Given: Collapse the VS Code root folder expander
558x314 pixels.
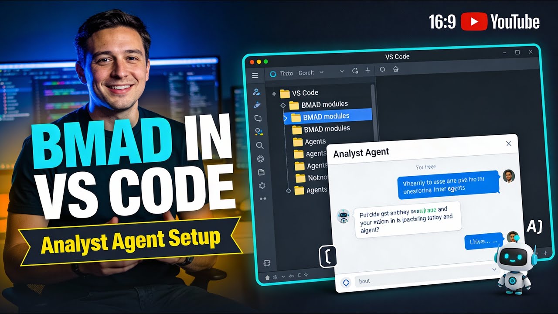Looking at the screenshot, I should (274, 93).
